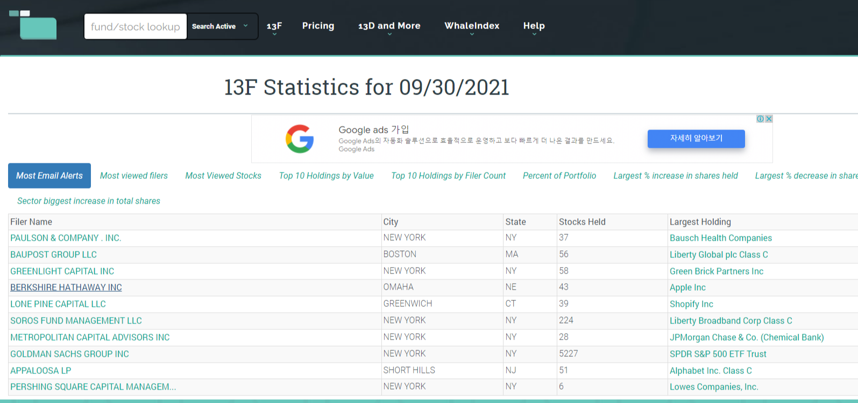Expand the Help menu
This screenshot has height=403, width=858.
(x=534, y=27)
